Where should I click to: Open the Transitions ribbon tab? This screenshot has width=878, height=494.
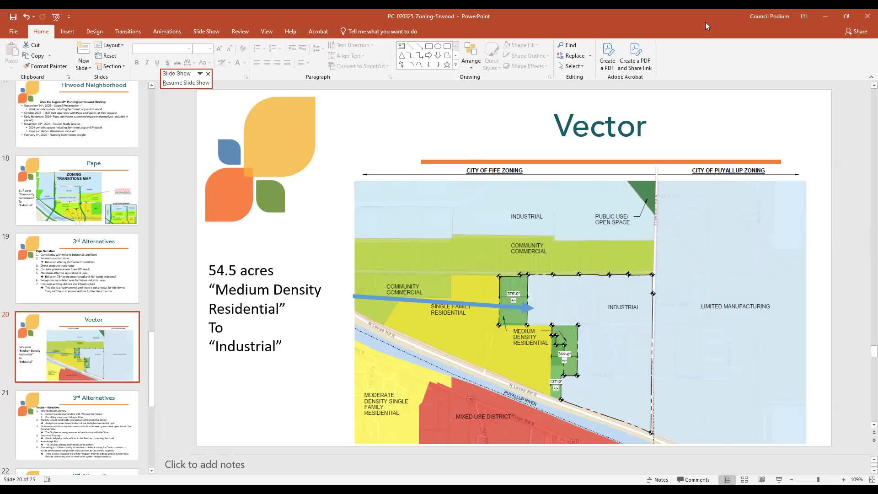tap(128, 32)
